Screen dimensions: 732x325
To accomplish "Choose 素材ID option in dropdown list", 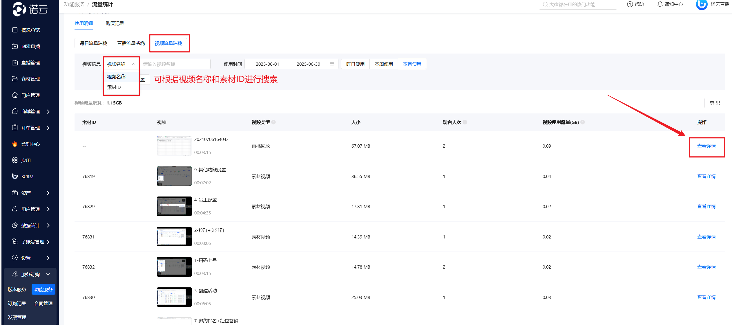I will point(114,87).
